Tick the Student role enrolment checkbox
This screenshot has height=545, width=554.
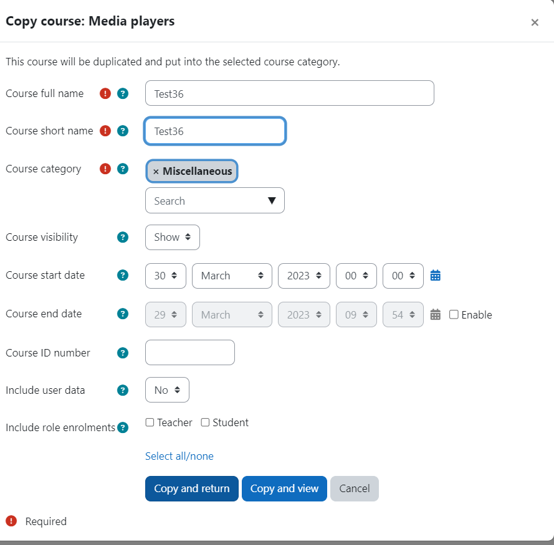205,422
